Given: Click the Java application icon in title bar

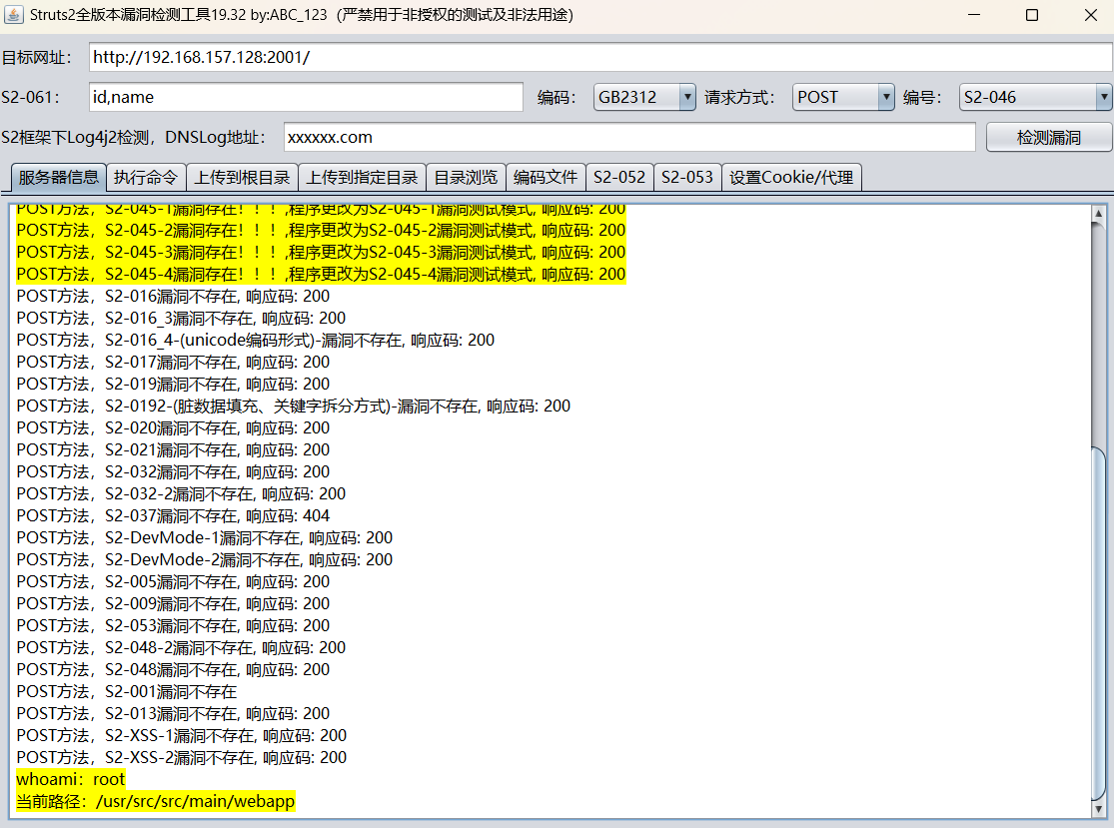Looking at the screenshot, I should coord(14,15).
